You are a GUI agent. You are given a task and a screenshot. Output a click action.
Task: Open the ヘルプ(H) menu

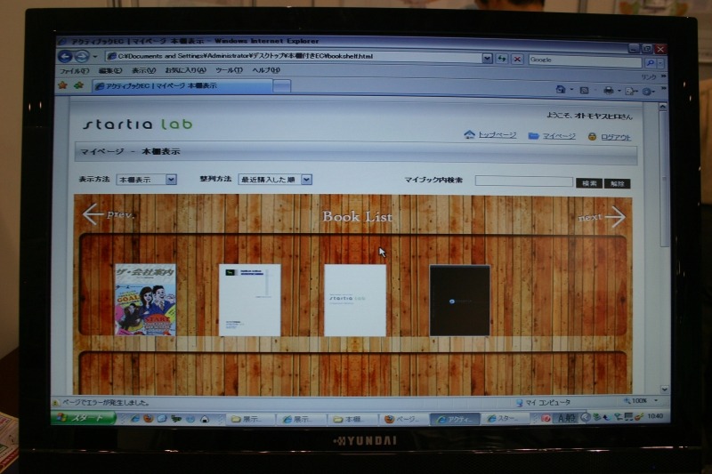(x=266, y=70)
